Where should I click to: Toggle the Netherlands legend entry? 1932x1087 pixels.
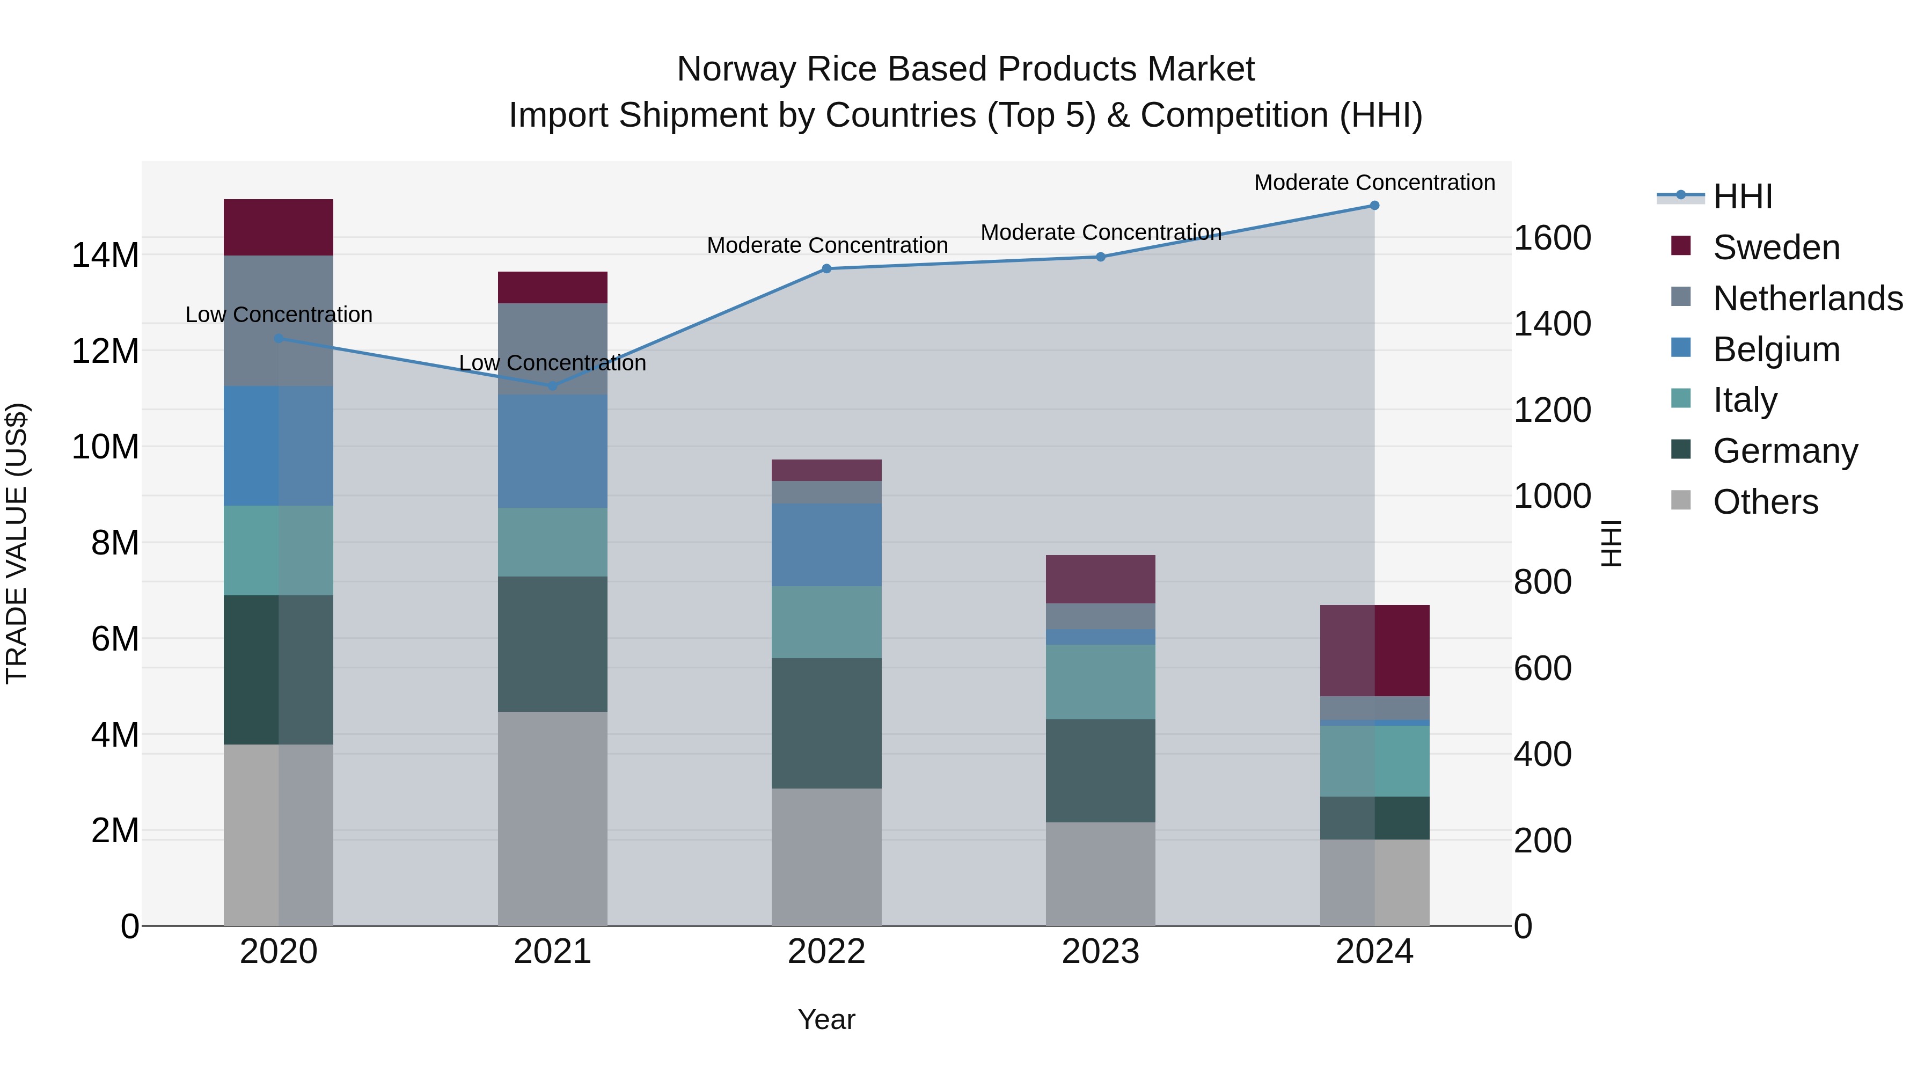tap(1787, 298)
